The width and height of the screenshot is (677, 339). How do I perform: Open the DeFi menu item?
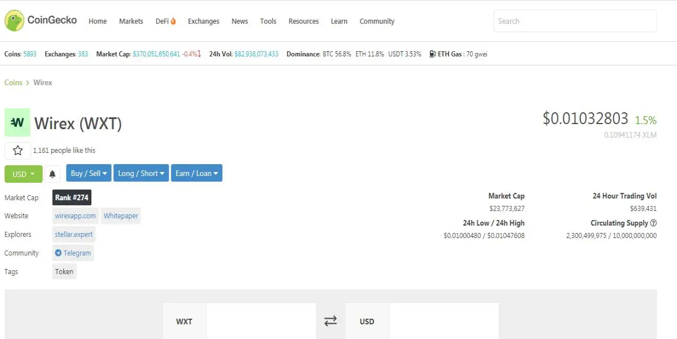[x=166, y=21]
